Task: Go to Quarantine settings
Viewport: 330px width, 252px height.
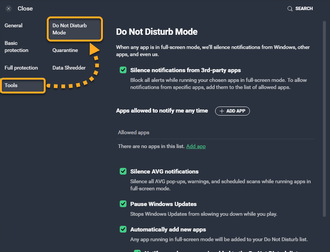Action: click(65, 50)
